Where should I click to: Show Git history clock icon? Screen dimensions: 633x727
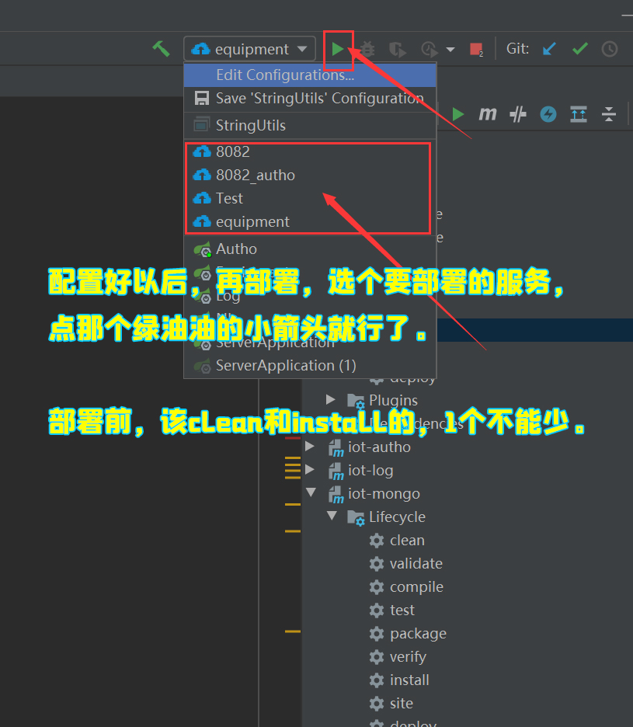pos(610,49)
